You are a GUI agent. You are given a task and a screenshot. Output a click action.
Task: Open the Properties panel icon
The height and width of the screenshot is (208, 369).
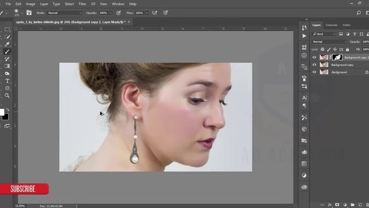[x=304, y=47]
